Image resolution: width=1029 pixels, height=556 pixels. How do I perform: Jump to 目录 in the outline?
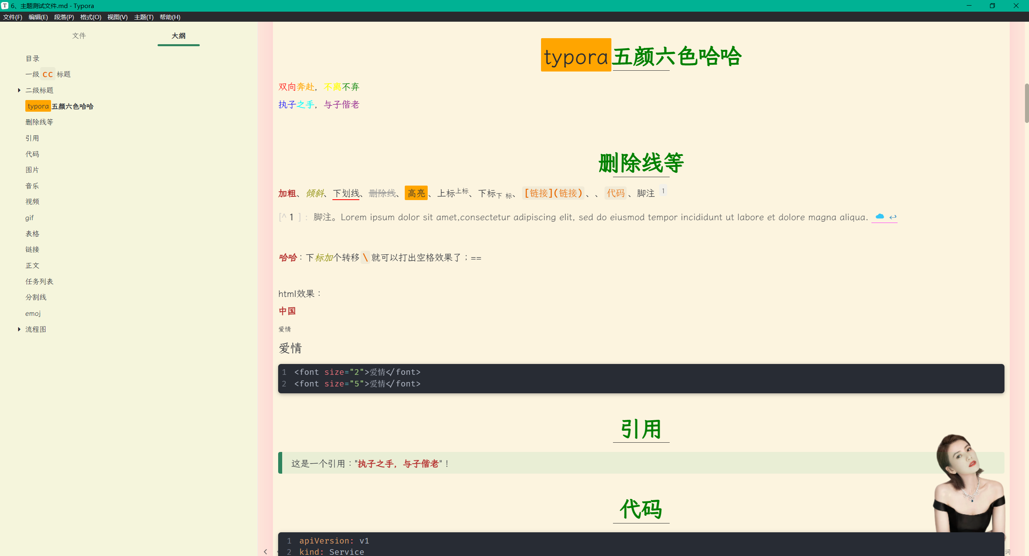pos(33,59)
